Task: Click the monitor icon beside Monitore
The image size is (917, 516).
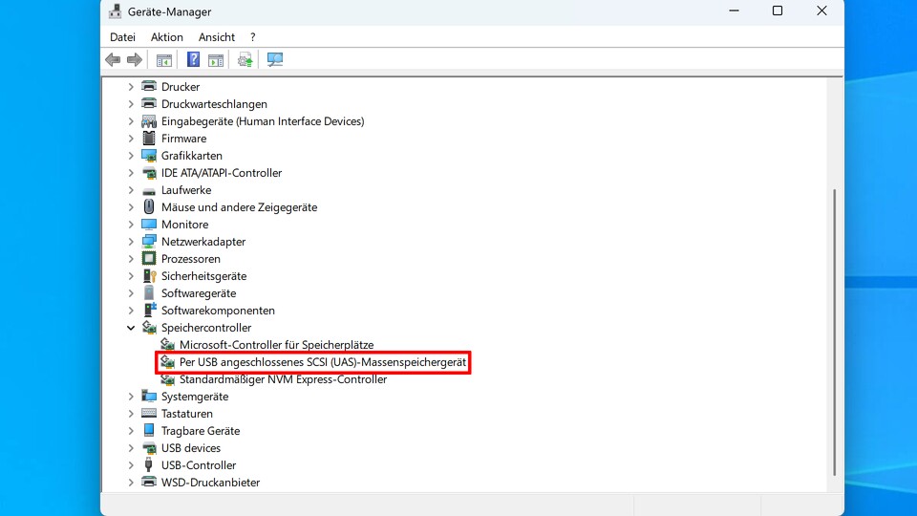Action: [x=149, y=224]
